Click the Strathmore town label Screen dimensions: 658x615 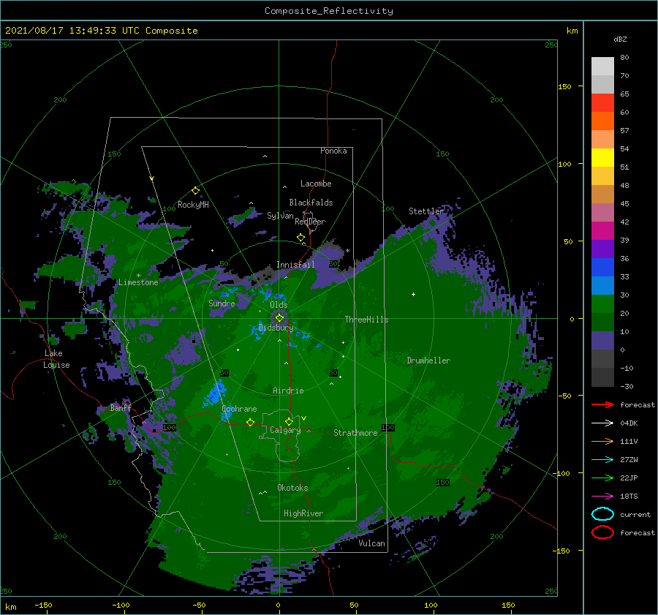tap(355, 433)
